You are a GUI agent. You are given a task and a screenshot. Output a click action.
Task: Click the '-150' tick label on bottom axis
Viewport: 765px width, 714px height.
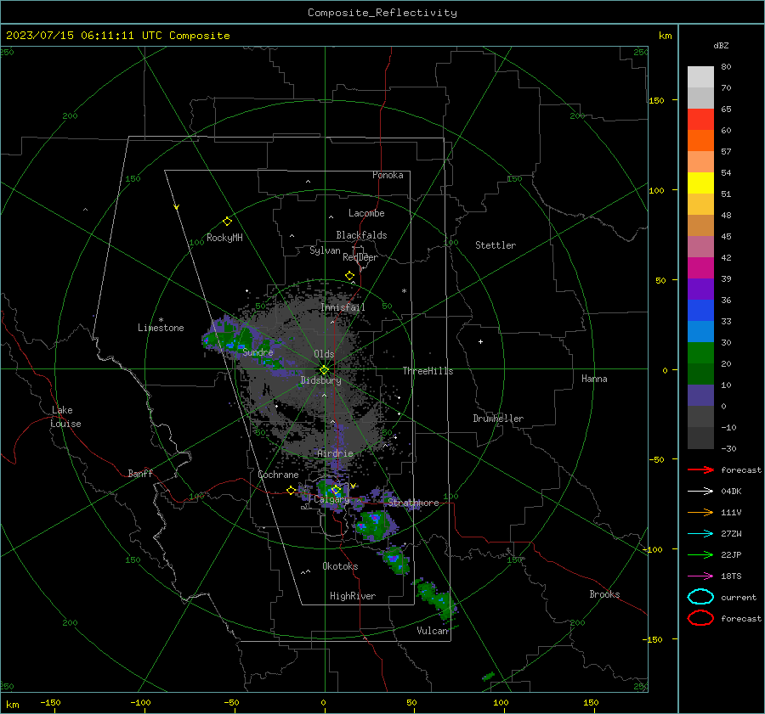pos(50,703)
